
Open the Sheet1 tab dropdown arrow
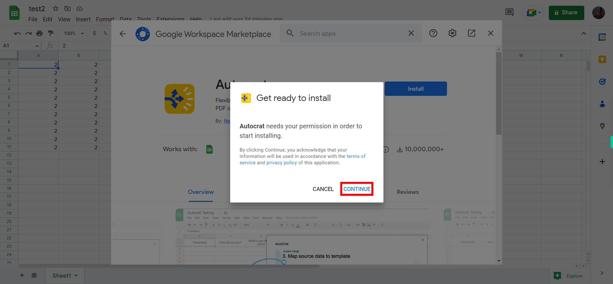pyautogui.click(x=76, y=276)
